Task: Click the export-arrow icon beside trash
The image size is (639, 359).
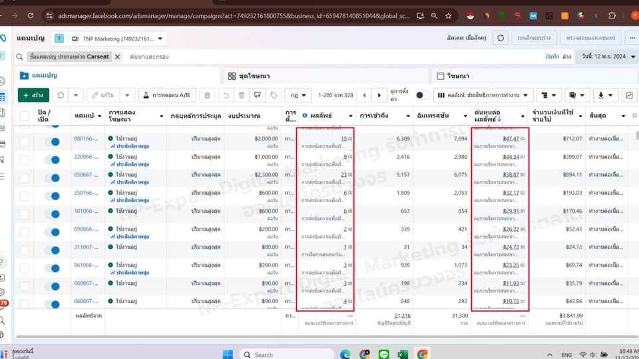Action: (257, 95)
